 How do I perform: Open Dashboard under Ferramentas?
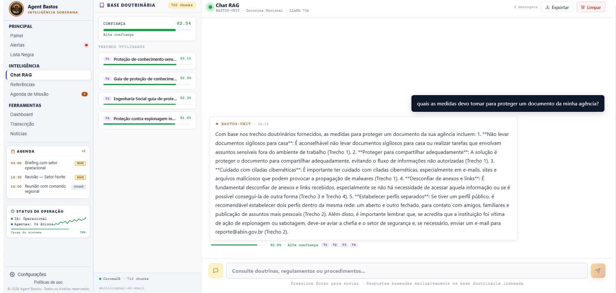48,114
